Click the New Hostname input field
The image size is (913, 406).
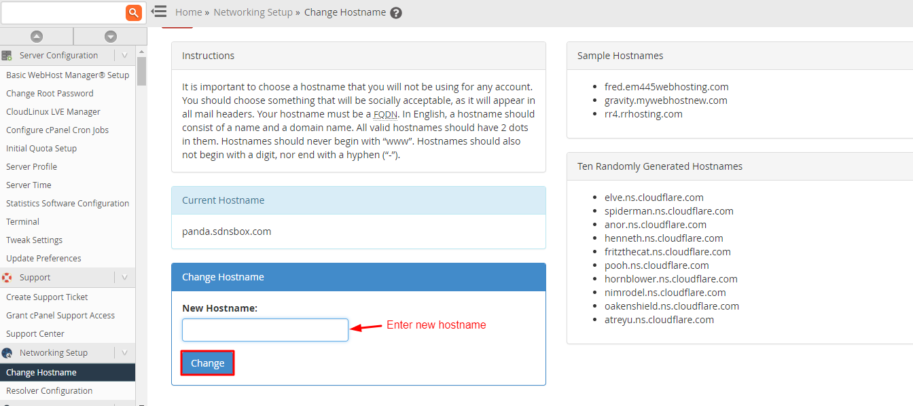point(265,330)
